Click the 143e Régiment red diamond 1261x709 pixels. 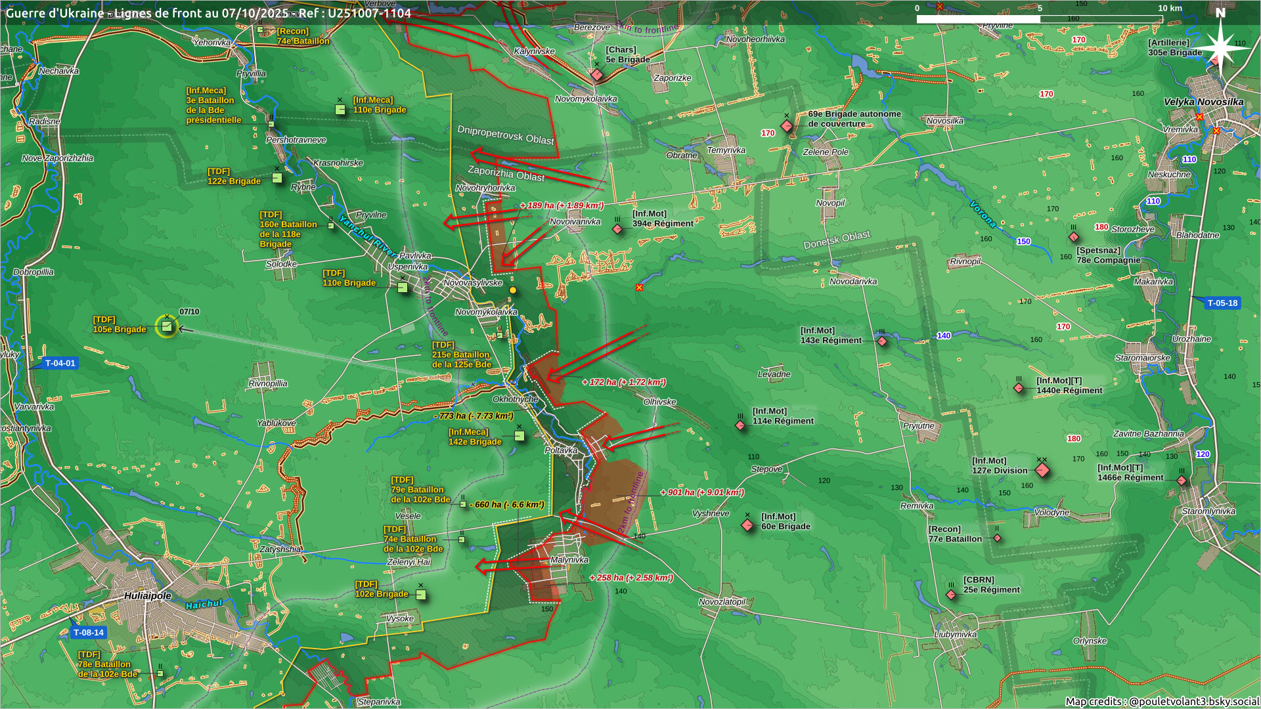coord(882,341)
